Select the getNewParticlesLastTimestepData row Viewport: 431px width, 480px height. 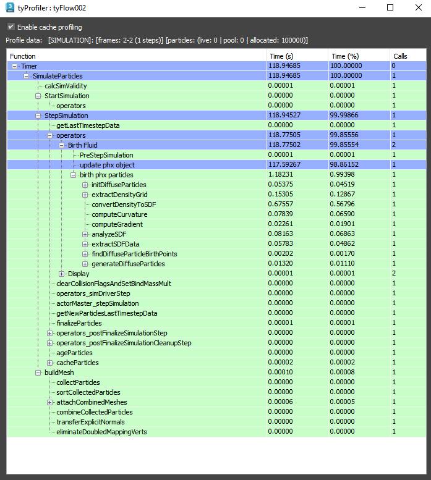click(216, 313)
